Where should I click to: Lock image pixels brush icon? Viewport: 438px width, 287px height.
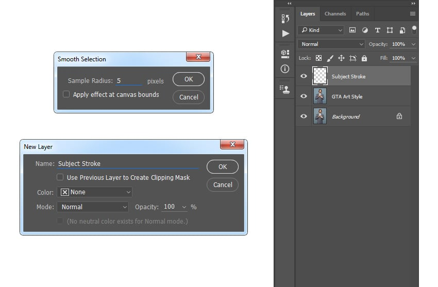point(330,58)
